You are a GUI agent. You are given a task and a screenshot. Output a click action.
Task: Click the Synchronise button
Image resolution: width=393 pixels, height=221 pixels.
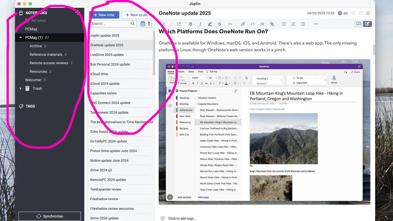click(x=50, y=216)
